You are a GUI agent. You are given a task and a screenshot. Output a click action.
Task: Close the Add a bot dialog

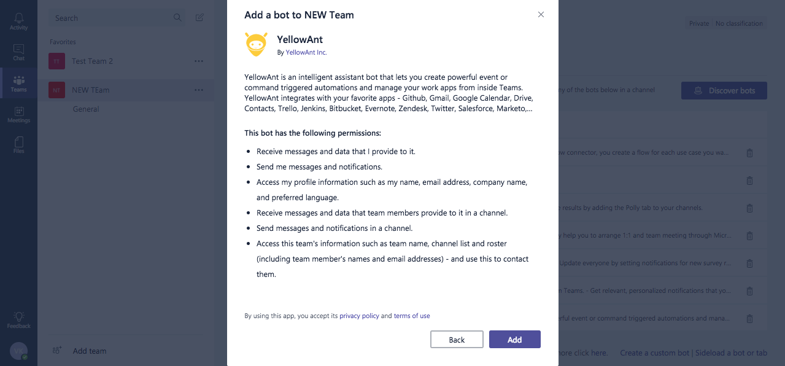click(x=541, y=15)
